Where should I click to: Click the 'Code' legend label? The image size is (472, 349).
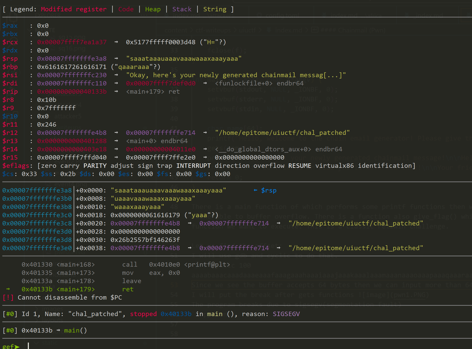(126, 9)
